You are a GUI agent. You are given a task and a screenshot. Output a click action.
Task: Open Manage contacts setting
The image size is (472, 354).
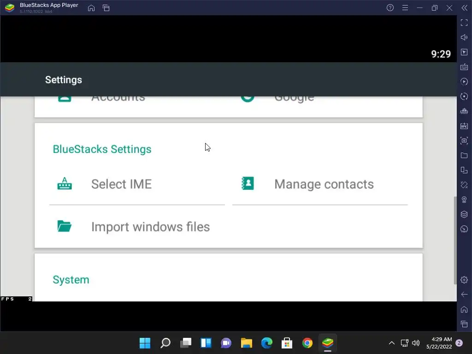(320, 184)
